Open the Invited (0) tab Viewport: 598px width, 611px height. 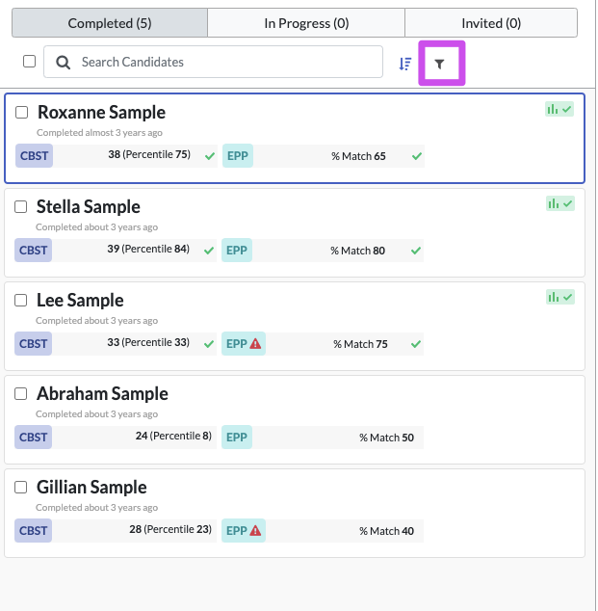tap(491, 23)
